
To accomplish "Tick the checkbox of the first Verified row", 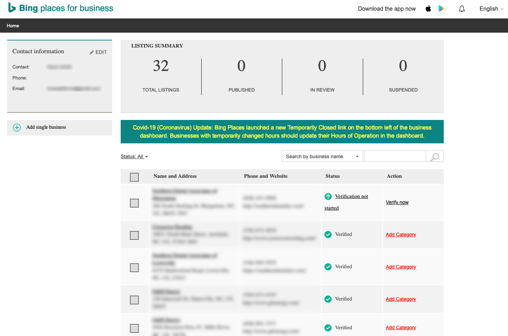I will [x=134, y=235].
